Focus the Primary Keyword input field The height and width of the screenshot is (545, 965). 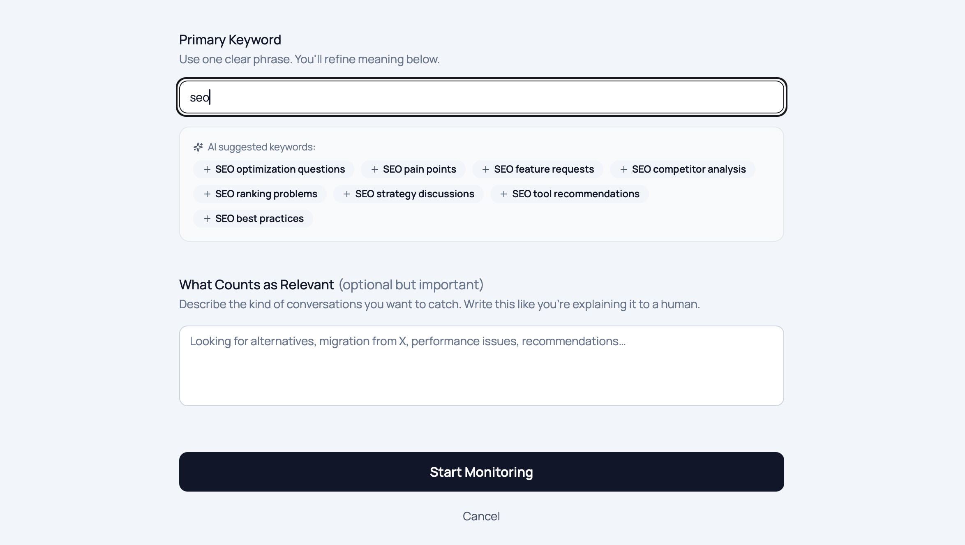481,97
